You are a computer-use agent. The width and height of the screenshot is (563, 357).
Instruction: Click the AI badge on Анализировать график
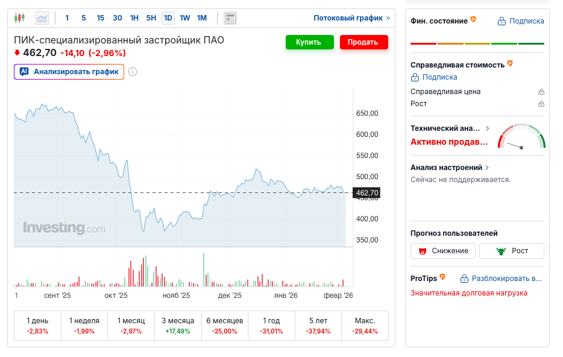coord(24,72)
